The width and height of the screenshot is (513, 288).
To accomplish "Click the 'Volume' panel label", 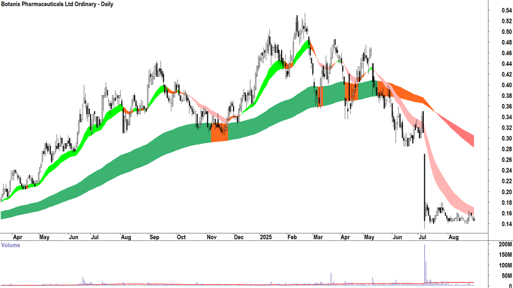I will coord(10,245).
